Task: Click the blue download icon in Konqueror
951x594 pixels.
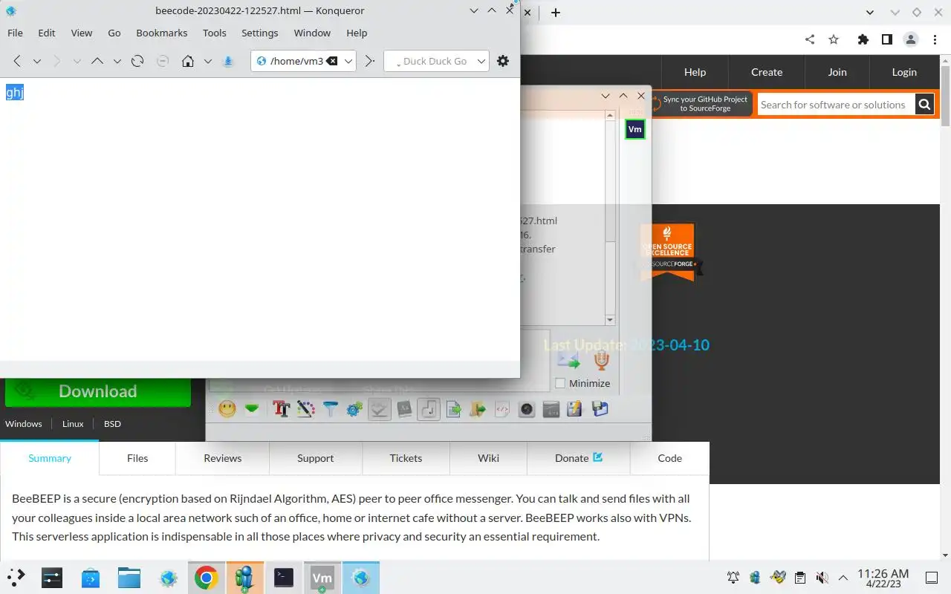Action: 228,61
